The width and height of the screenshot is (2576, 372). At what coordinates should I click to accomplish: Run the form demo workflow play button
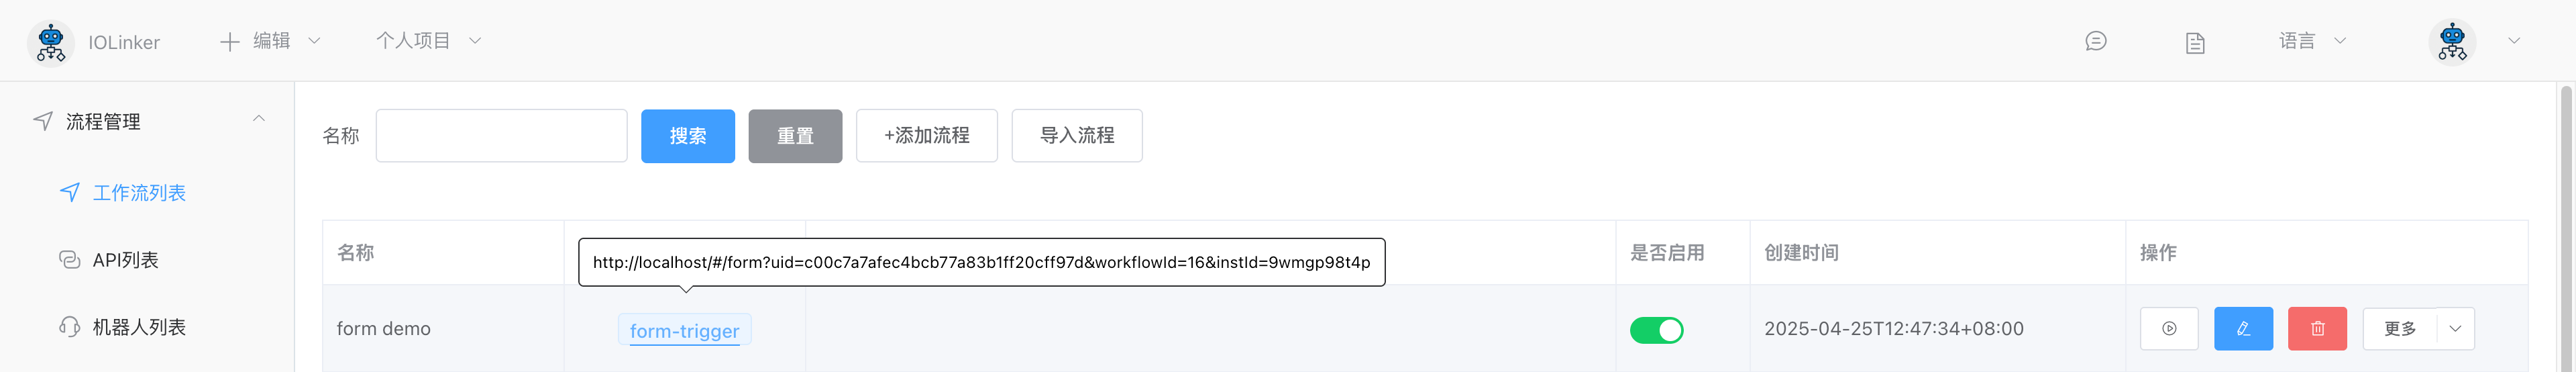tap(2169, 329)
